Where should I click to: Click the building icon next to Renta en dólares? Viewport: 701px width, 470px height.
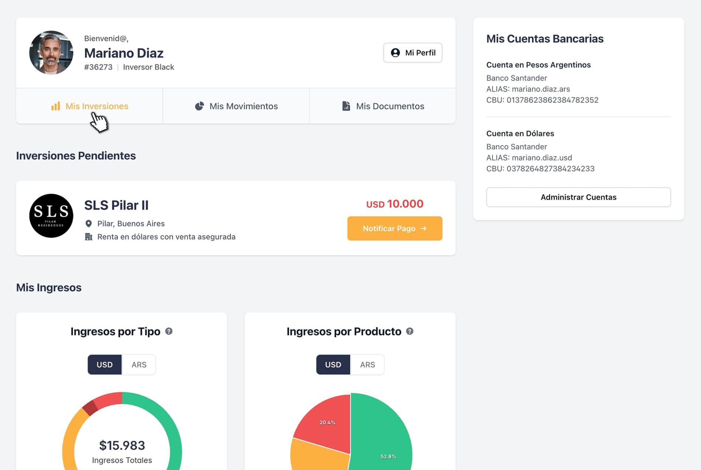89,237
